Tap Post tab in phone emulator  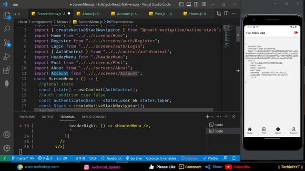(x=264, y=131)
